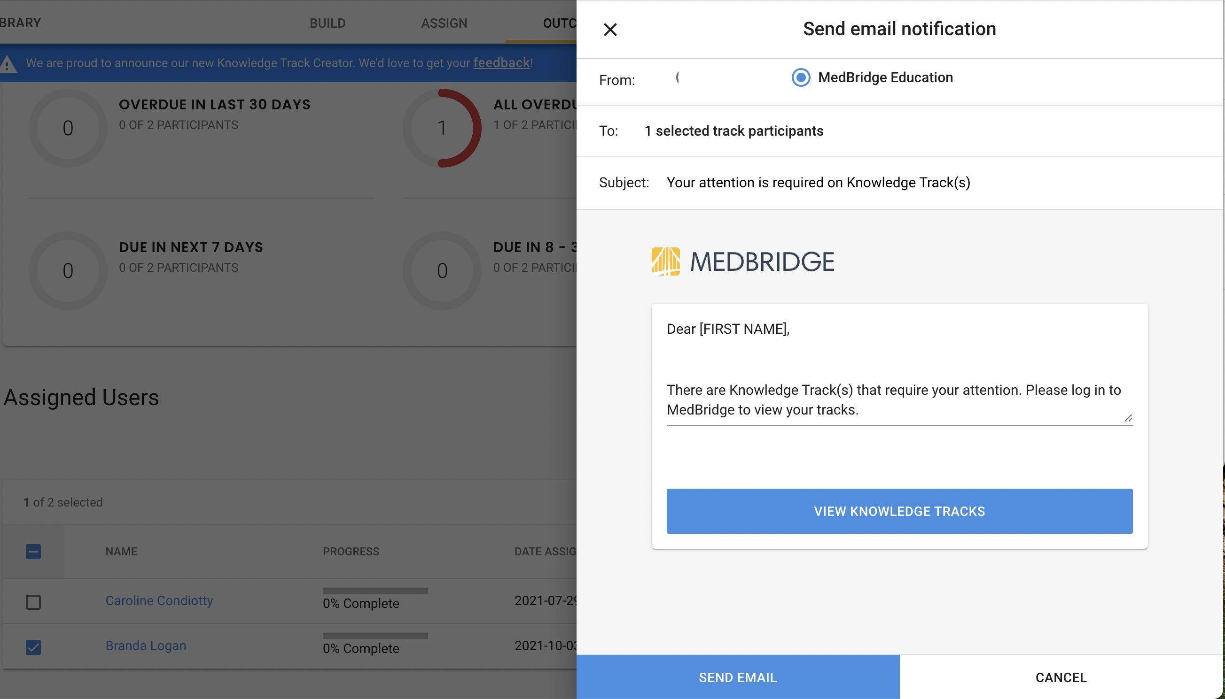Image resolution: width=1225 pixels, height=699 pixels.
Task: Click Caroline Condiotty's progress bar
Action: pyautogui.click(x=375, y=591)
